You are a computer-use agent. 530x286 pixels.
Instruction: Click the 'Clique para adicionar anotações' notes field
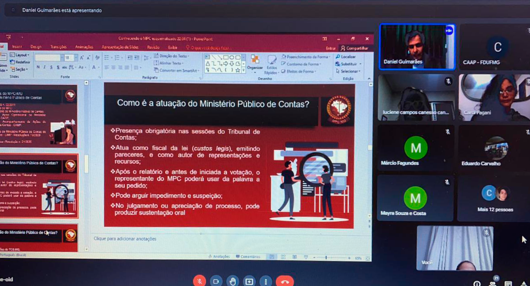(x=125, y=239)
